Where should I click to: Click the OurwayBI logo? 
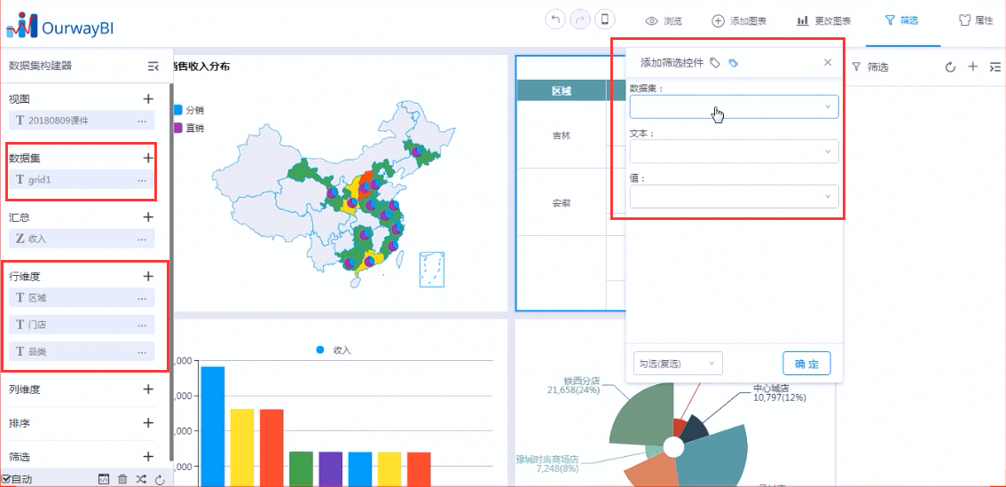[x=60, y=26]
